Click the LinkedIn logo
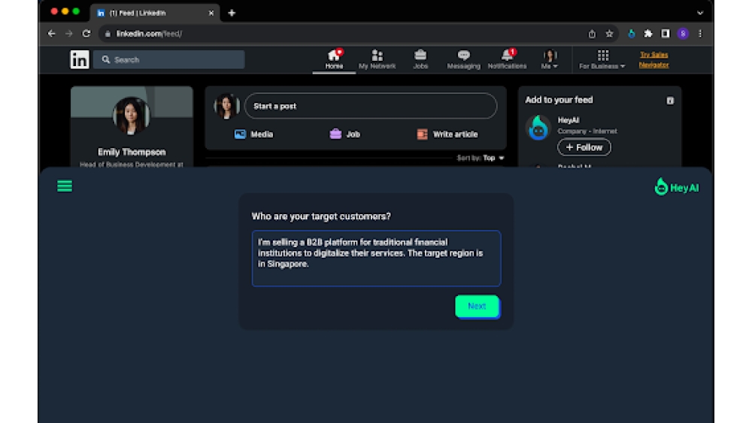The image size is (752, 423). point(80,60)
